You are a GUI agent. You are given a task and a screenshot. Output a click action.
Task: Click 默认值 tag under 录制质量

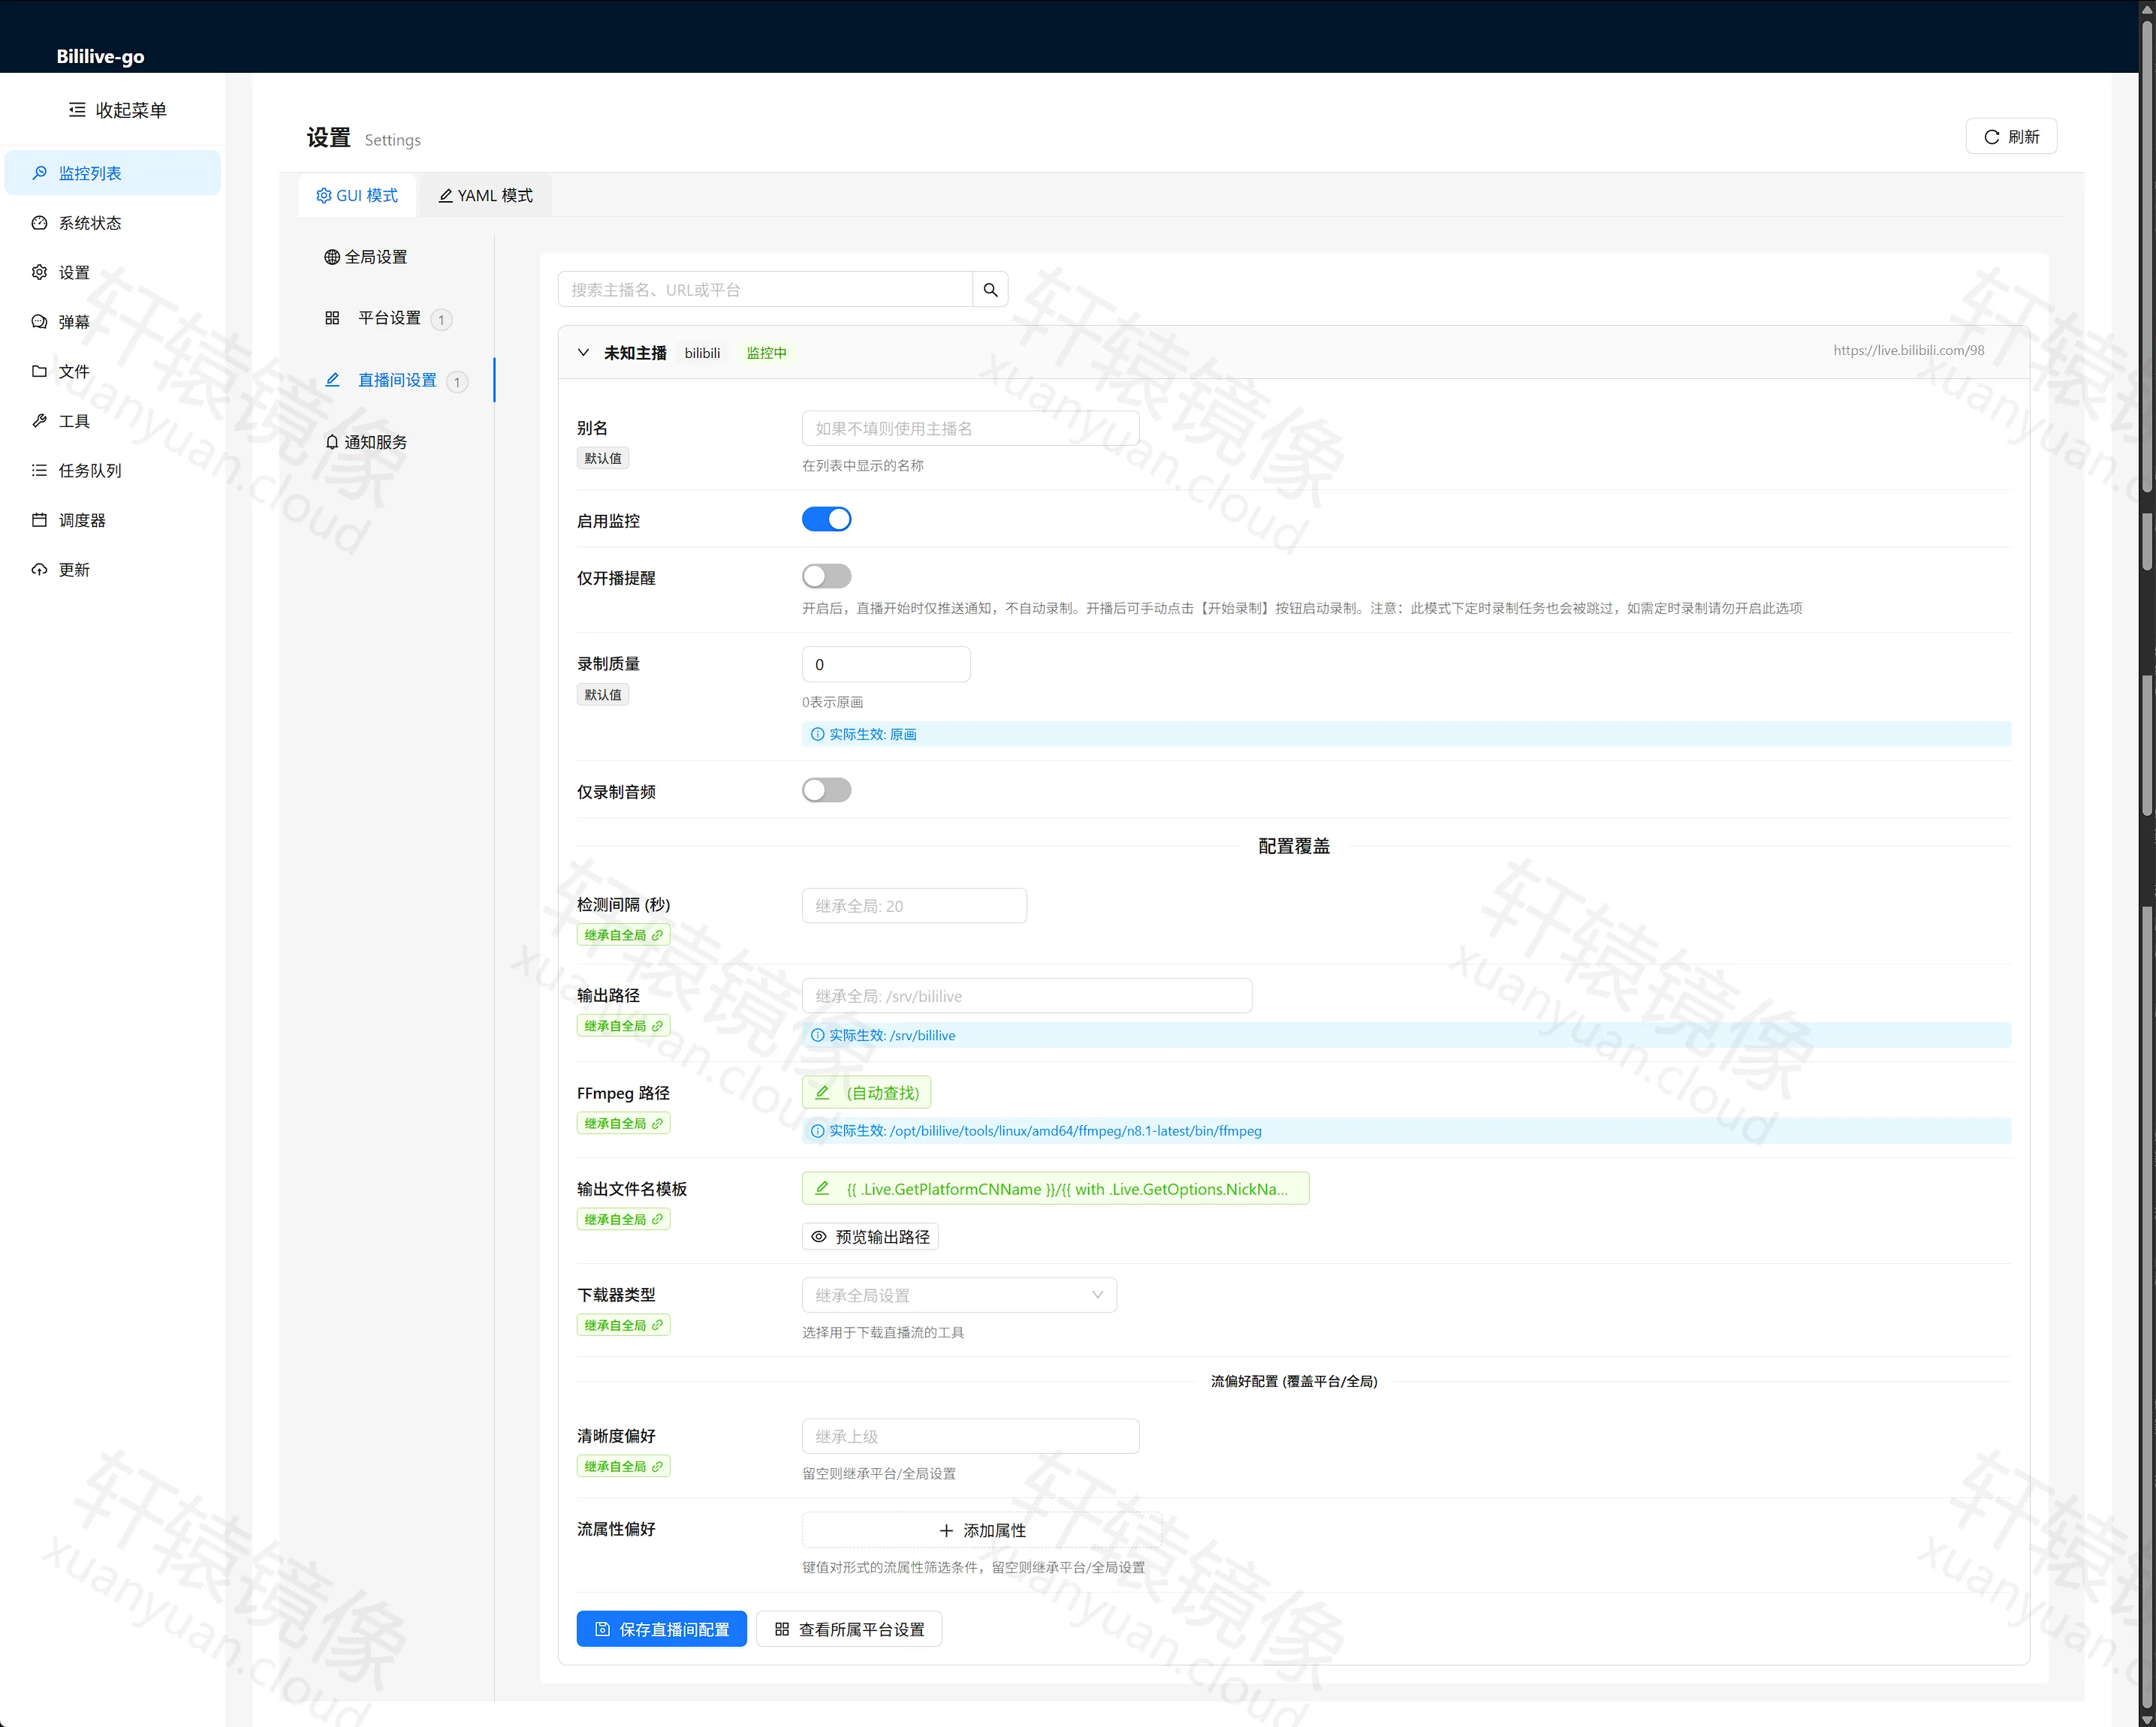pyautogui.click(x=602, y=694)
